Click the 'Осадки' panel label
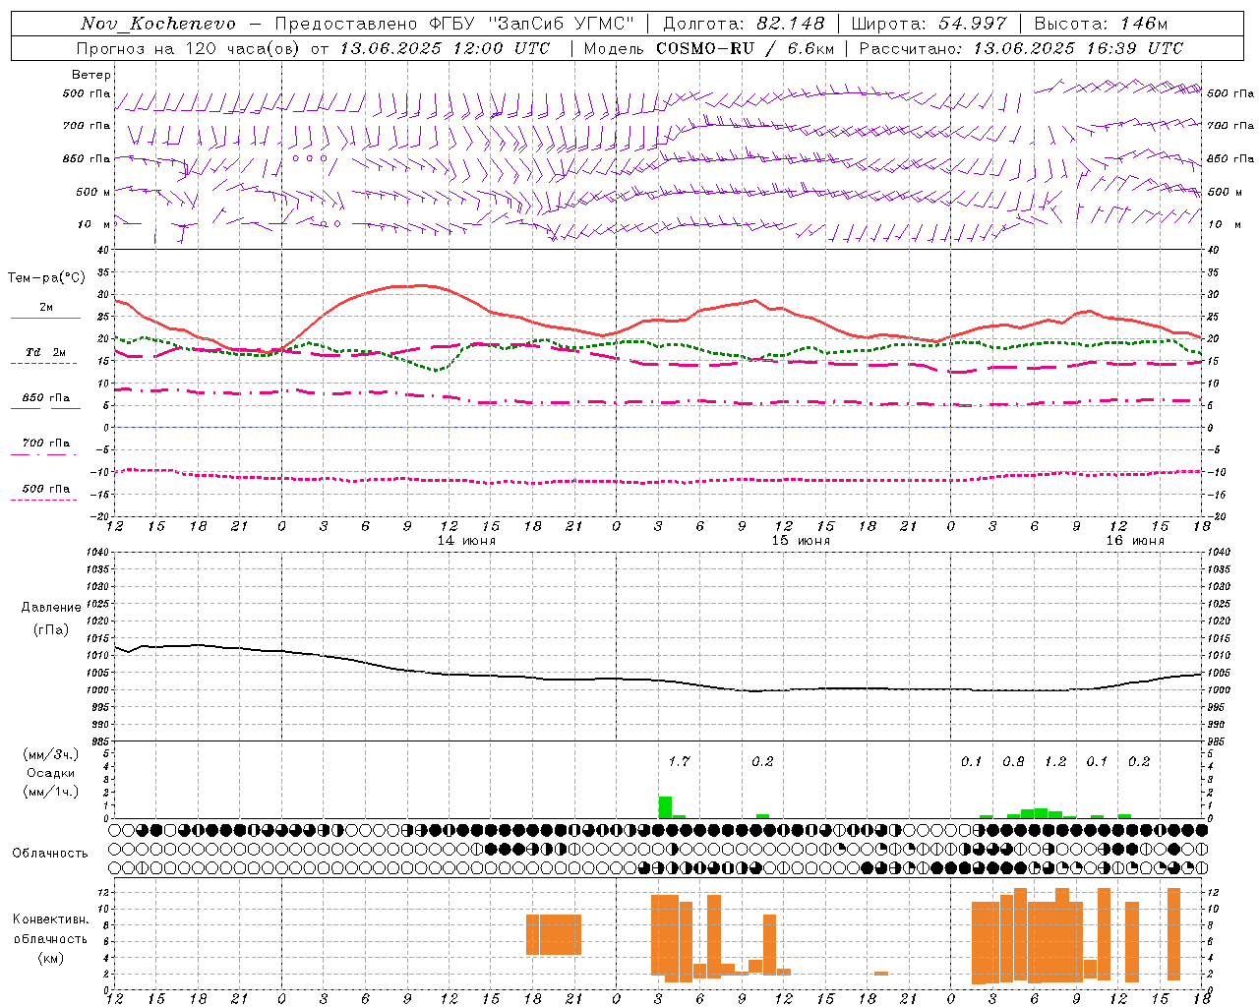 [x=50, y=773]
